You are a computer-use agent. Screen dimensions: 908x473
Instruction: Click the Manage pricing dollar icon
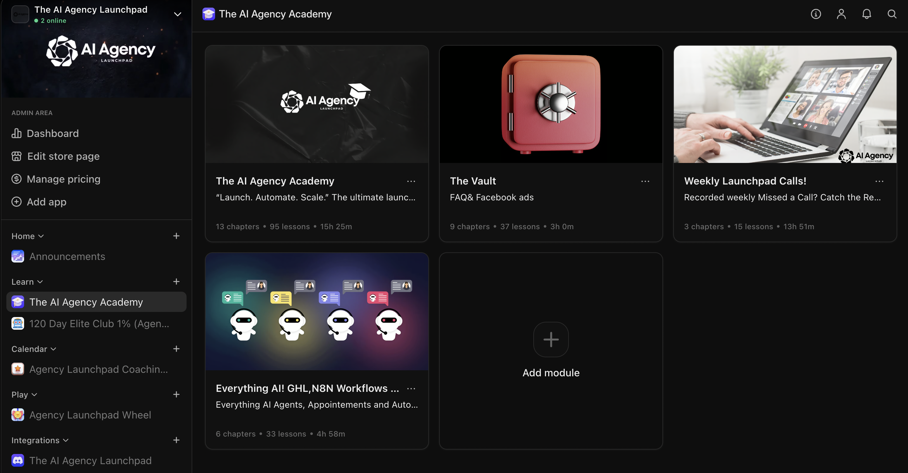[x=16, y=179]
